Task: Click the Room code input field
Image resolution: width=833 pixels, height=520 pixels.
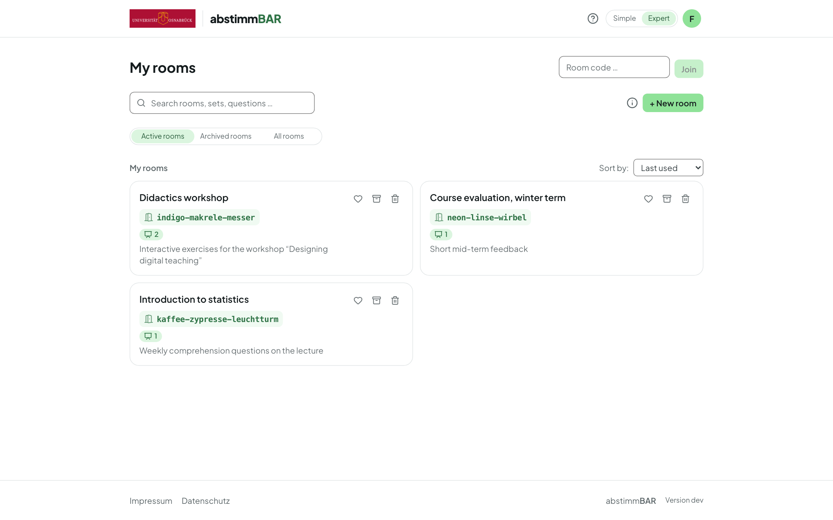Action: tap(614, 67)
